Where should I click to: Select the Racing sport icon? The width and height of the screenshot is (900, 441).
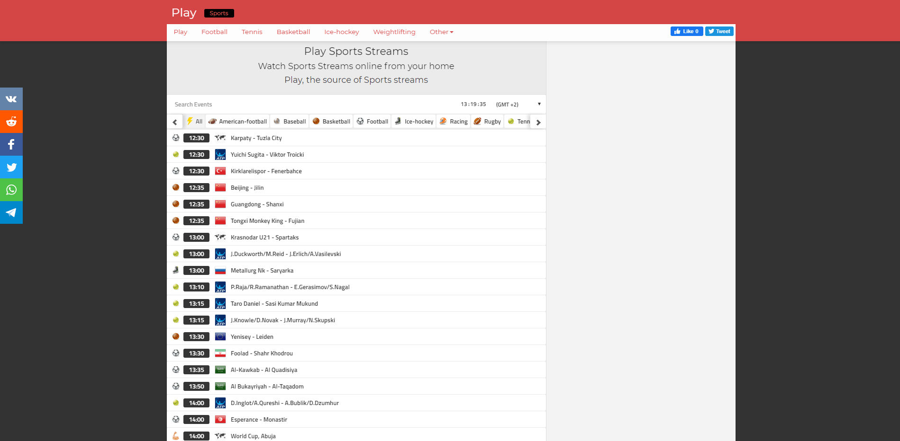coord(444,121)
